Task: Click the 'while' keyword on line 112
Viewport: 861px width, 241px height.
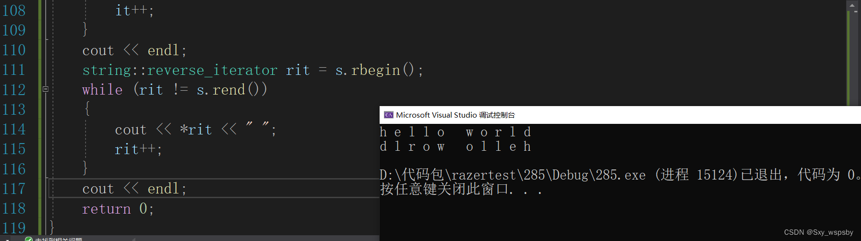Action: click(x=102, y=89)
